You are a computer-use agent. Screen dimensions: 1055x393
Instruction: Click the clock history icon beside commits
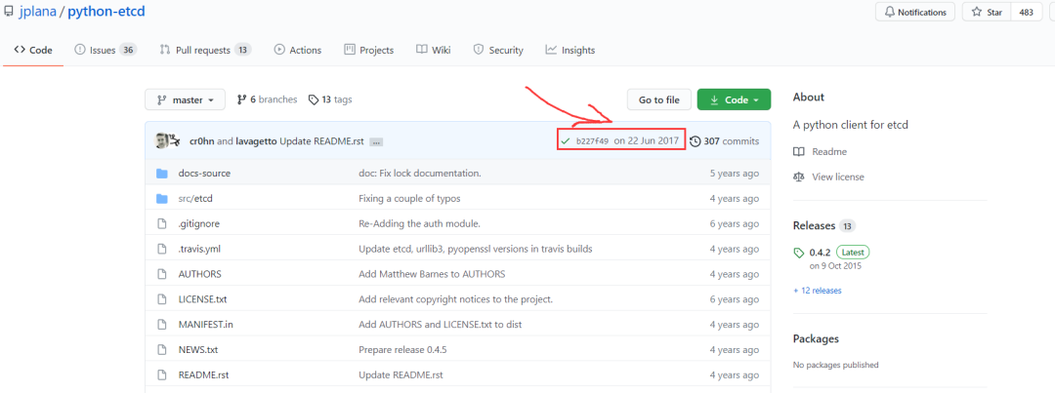pyautogui.click(x=696, y=141)
